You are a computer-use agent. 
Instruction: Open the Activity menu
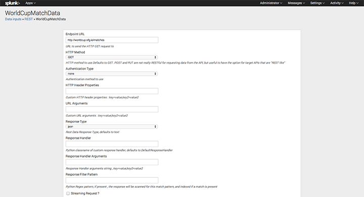pyautogui.click(x=337, y=3)
